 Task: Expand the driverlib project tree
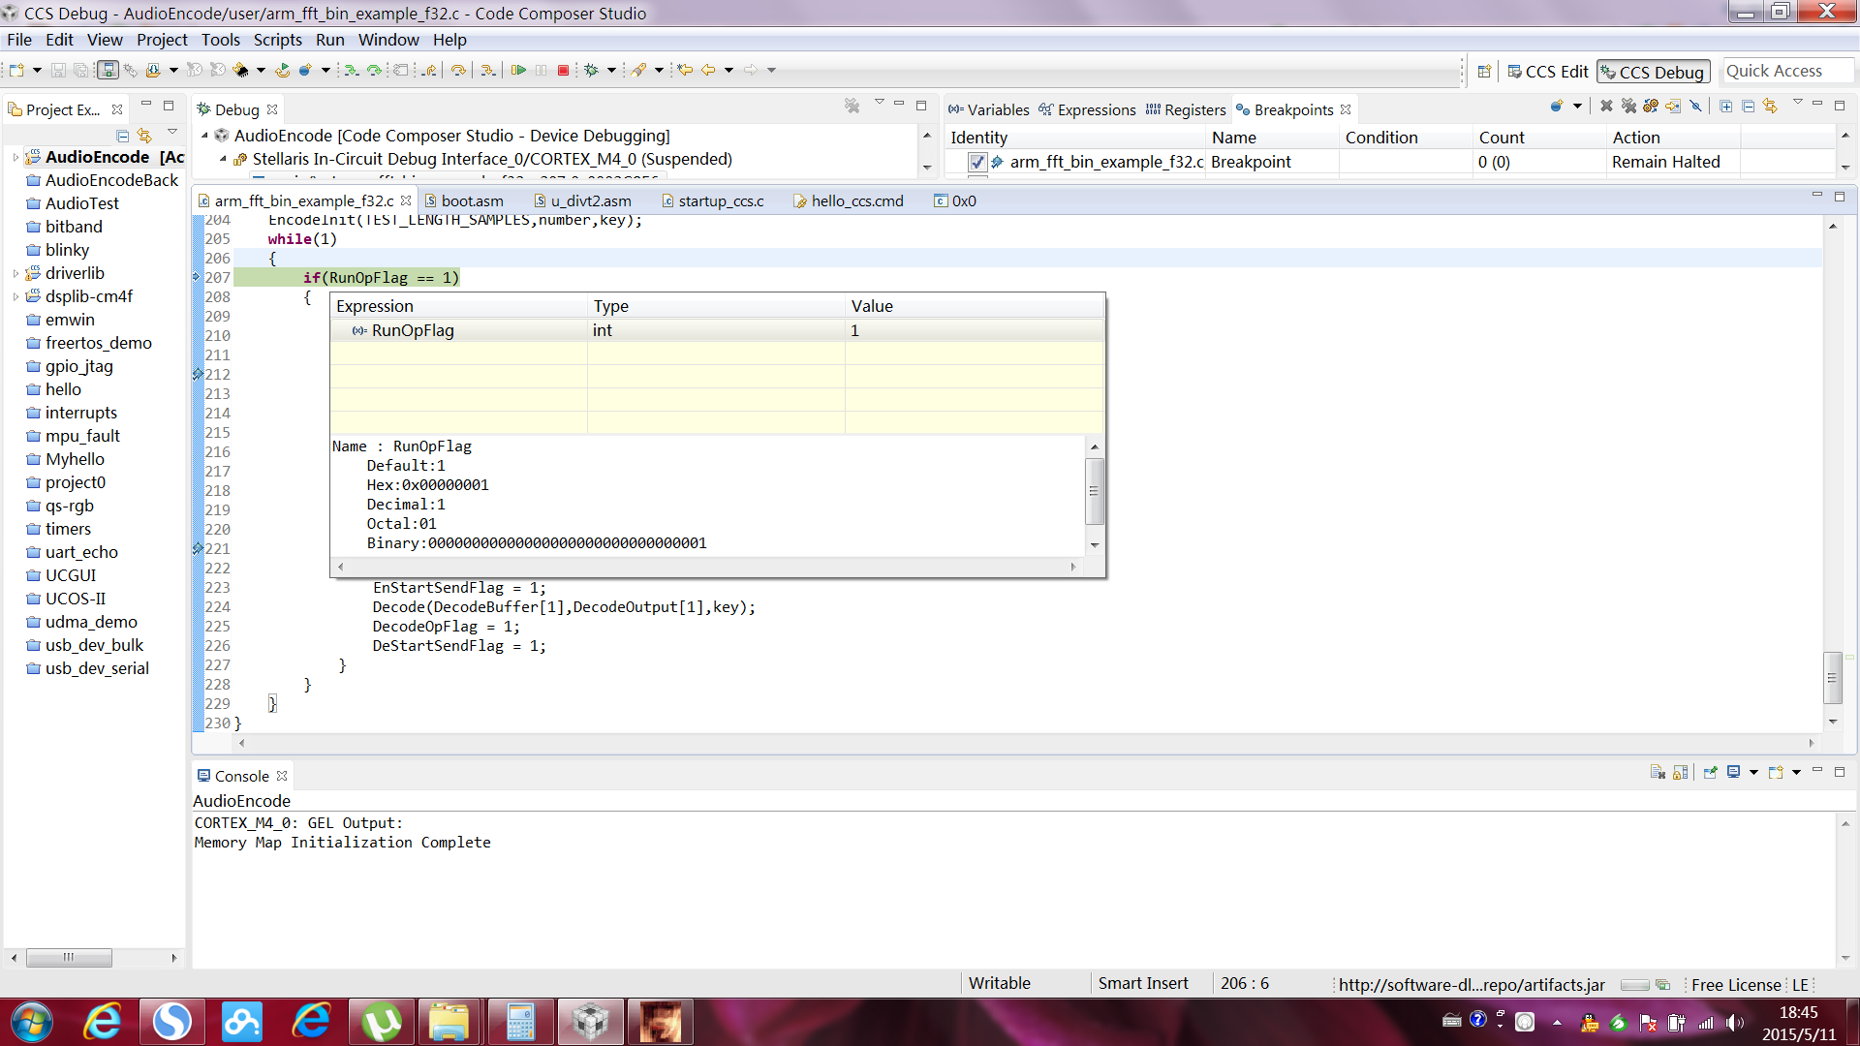[15, 273]
